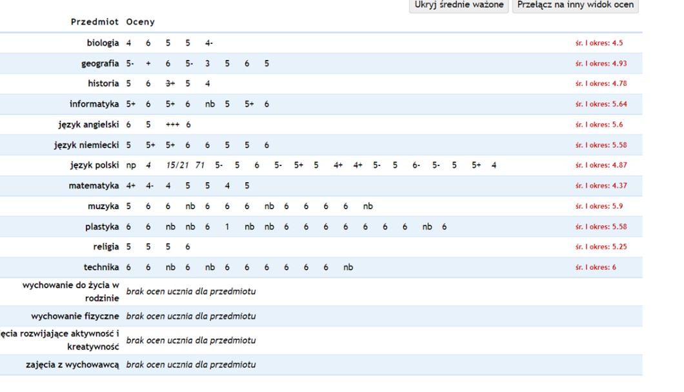Viewport: 684px width, 392px height.
Task: Click the 'śr. I okres: 5.9' muzyka average
Action: pyautogui.click(x=599, y=207)
